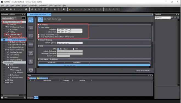Expand the Tasks tree node
This screenshot has height=103, width=181.
[6, 83]
